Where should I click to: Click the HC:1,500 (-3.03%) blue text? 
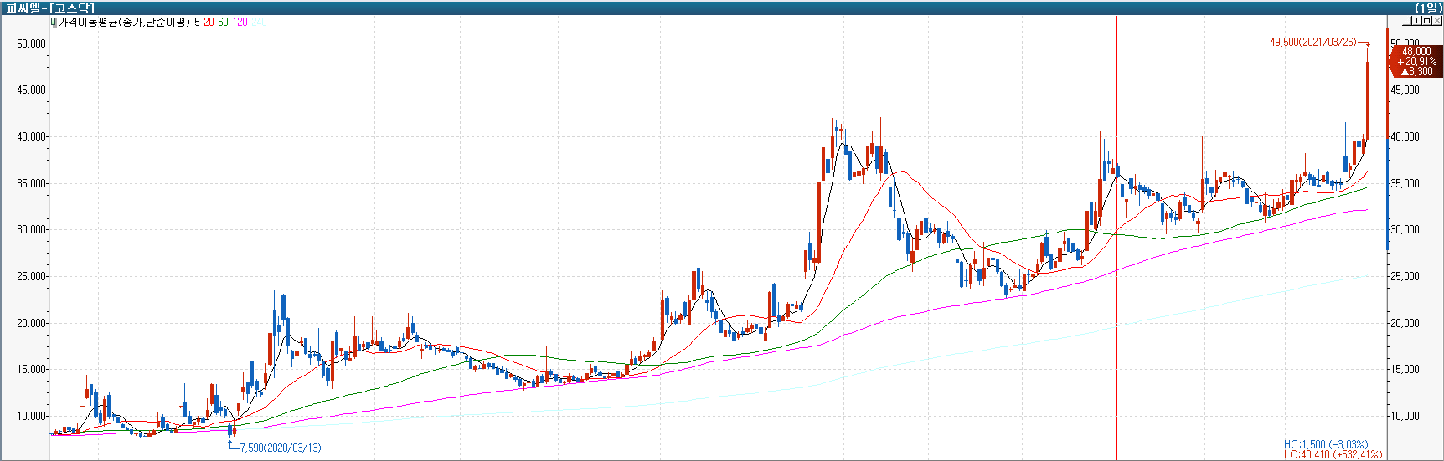[1325, 444]
